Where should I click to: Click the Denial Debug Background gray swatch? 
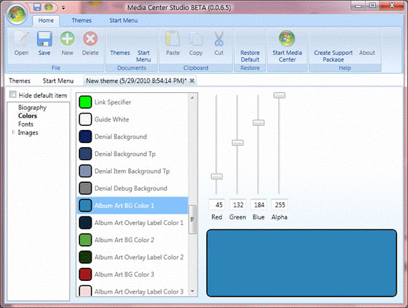coord(85,188)
